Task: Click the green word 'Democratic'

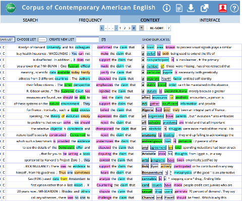Action: (x=67, y=147)
